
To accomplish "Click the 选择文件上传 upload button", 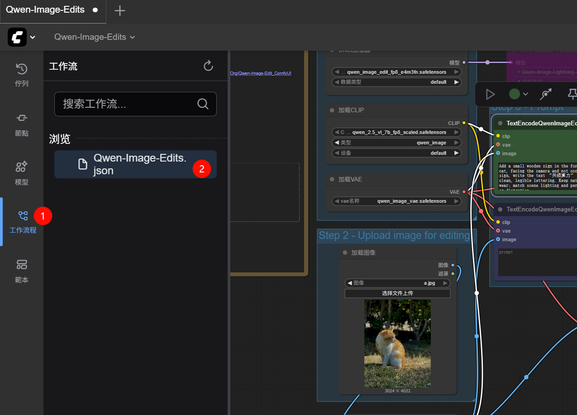I will (397, 293).
